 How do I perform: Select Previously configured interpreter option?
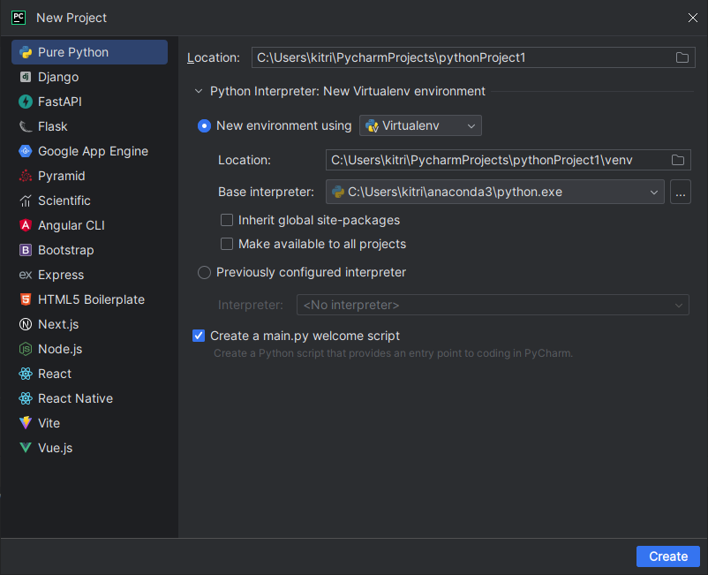click(204, 272)
